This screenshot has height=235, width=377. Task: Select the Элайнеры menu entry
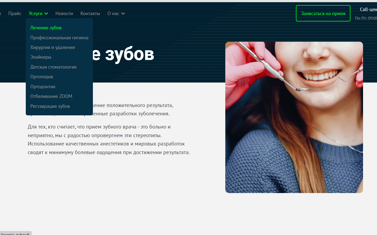[x=41, y=57]
